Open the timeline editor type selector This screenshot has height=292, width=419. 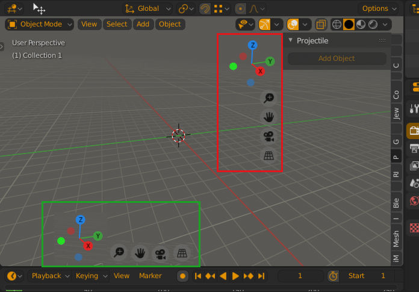point(14,276)
